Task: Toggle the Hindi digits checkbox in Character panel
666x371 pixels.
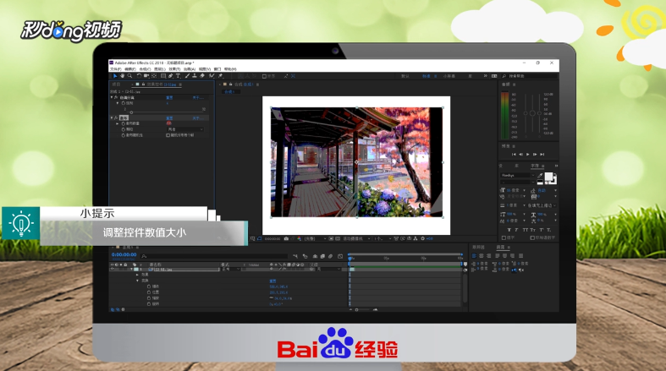Action: click(x=532, y=237)
